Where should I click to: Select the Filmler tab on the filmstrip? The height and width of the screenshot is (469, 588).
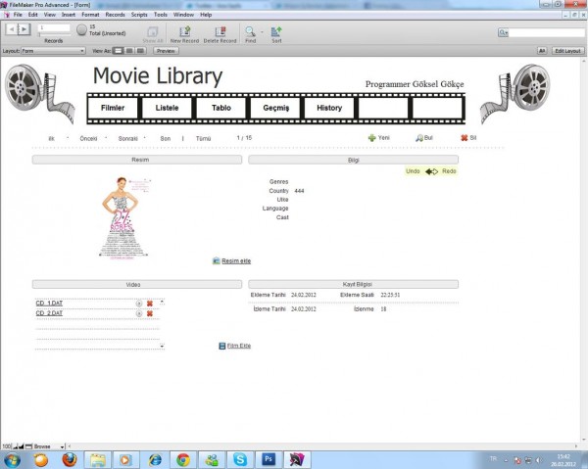point(113,107)
